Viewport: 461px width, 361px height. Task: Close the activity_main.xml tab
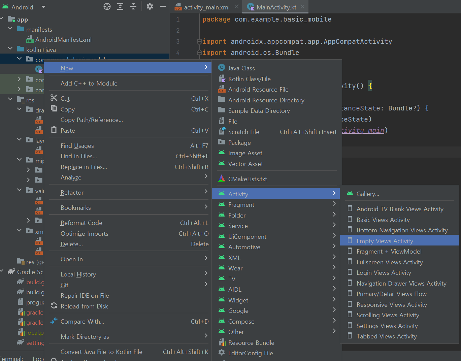(x=237, y=6)
